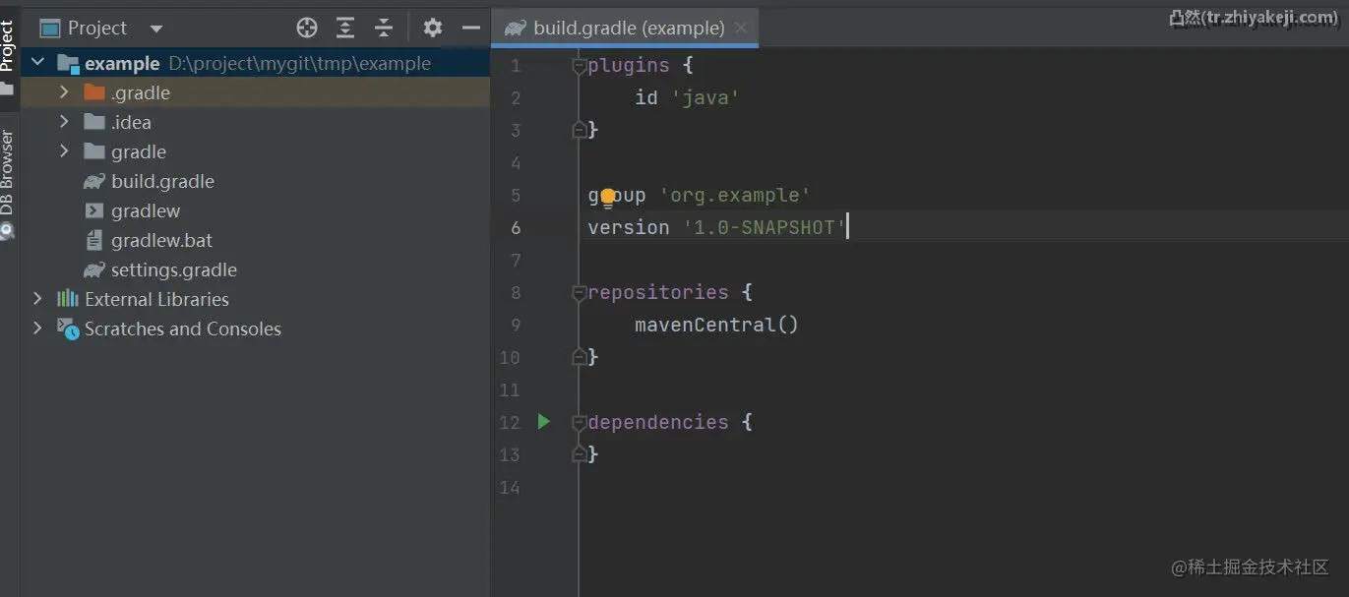Click the gradlew shell script icon

tap(94, 210)
